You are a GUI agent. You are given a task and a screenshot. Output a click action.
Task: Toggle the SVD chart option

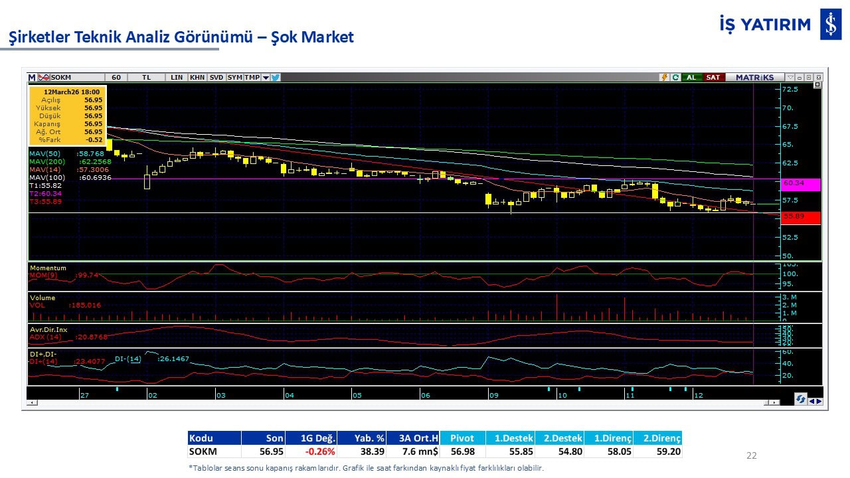point(216,77)
